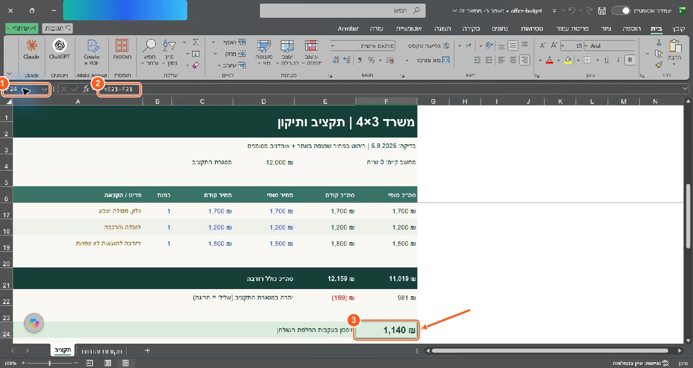Screen dimensions: 693x368
Task: Open the Claude add-in
Action: tap(31, 50)
